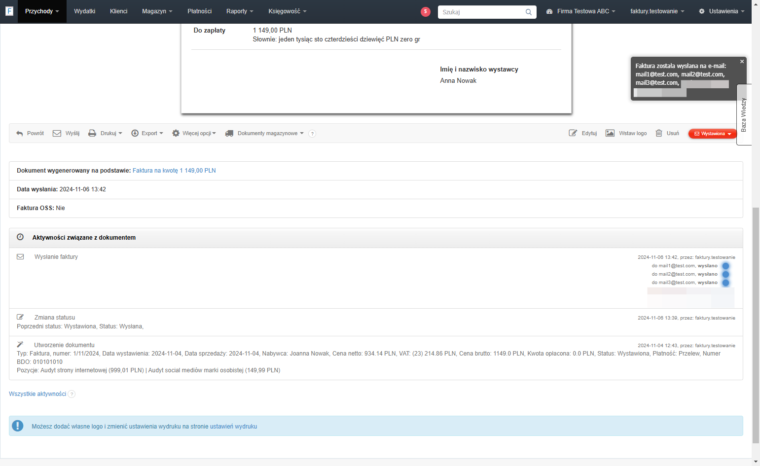Open the Faktura na kwotę 1 149,00 PLN link
Image resolution: width=760 pixels, height=466 pixels.
[x=174, y=171]
